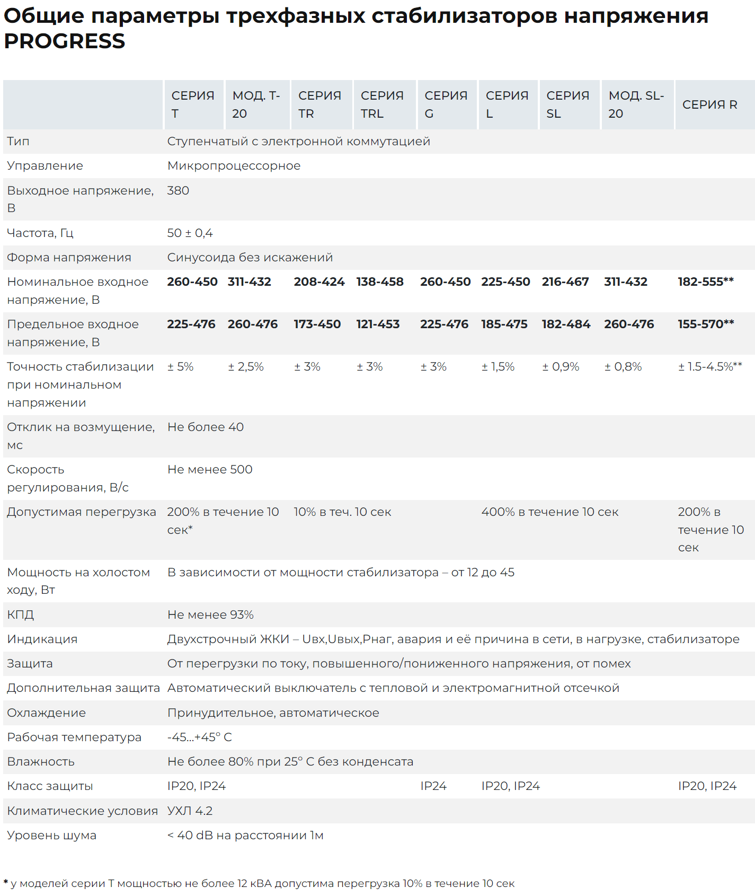Viewport: 755px width, 896px height.
Task: Select limit voltage '173-450' cell
Action: pyautogui.click(x=317, y=324)
